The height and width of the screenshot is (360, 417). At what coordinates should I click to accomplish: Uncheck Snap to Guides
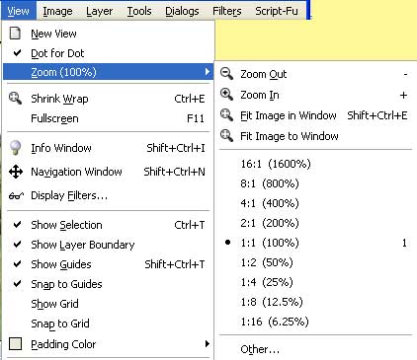[x=17, y=283]
